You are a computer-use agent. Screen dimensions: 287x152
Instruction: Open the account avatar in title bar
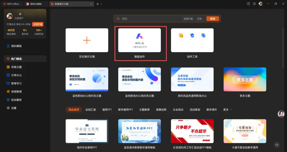pyautogui.click(x=261, y=4)
